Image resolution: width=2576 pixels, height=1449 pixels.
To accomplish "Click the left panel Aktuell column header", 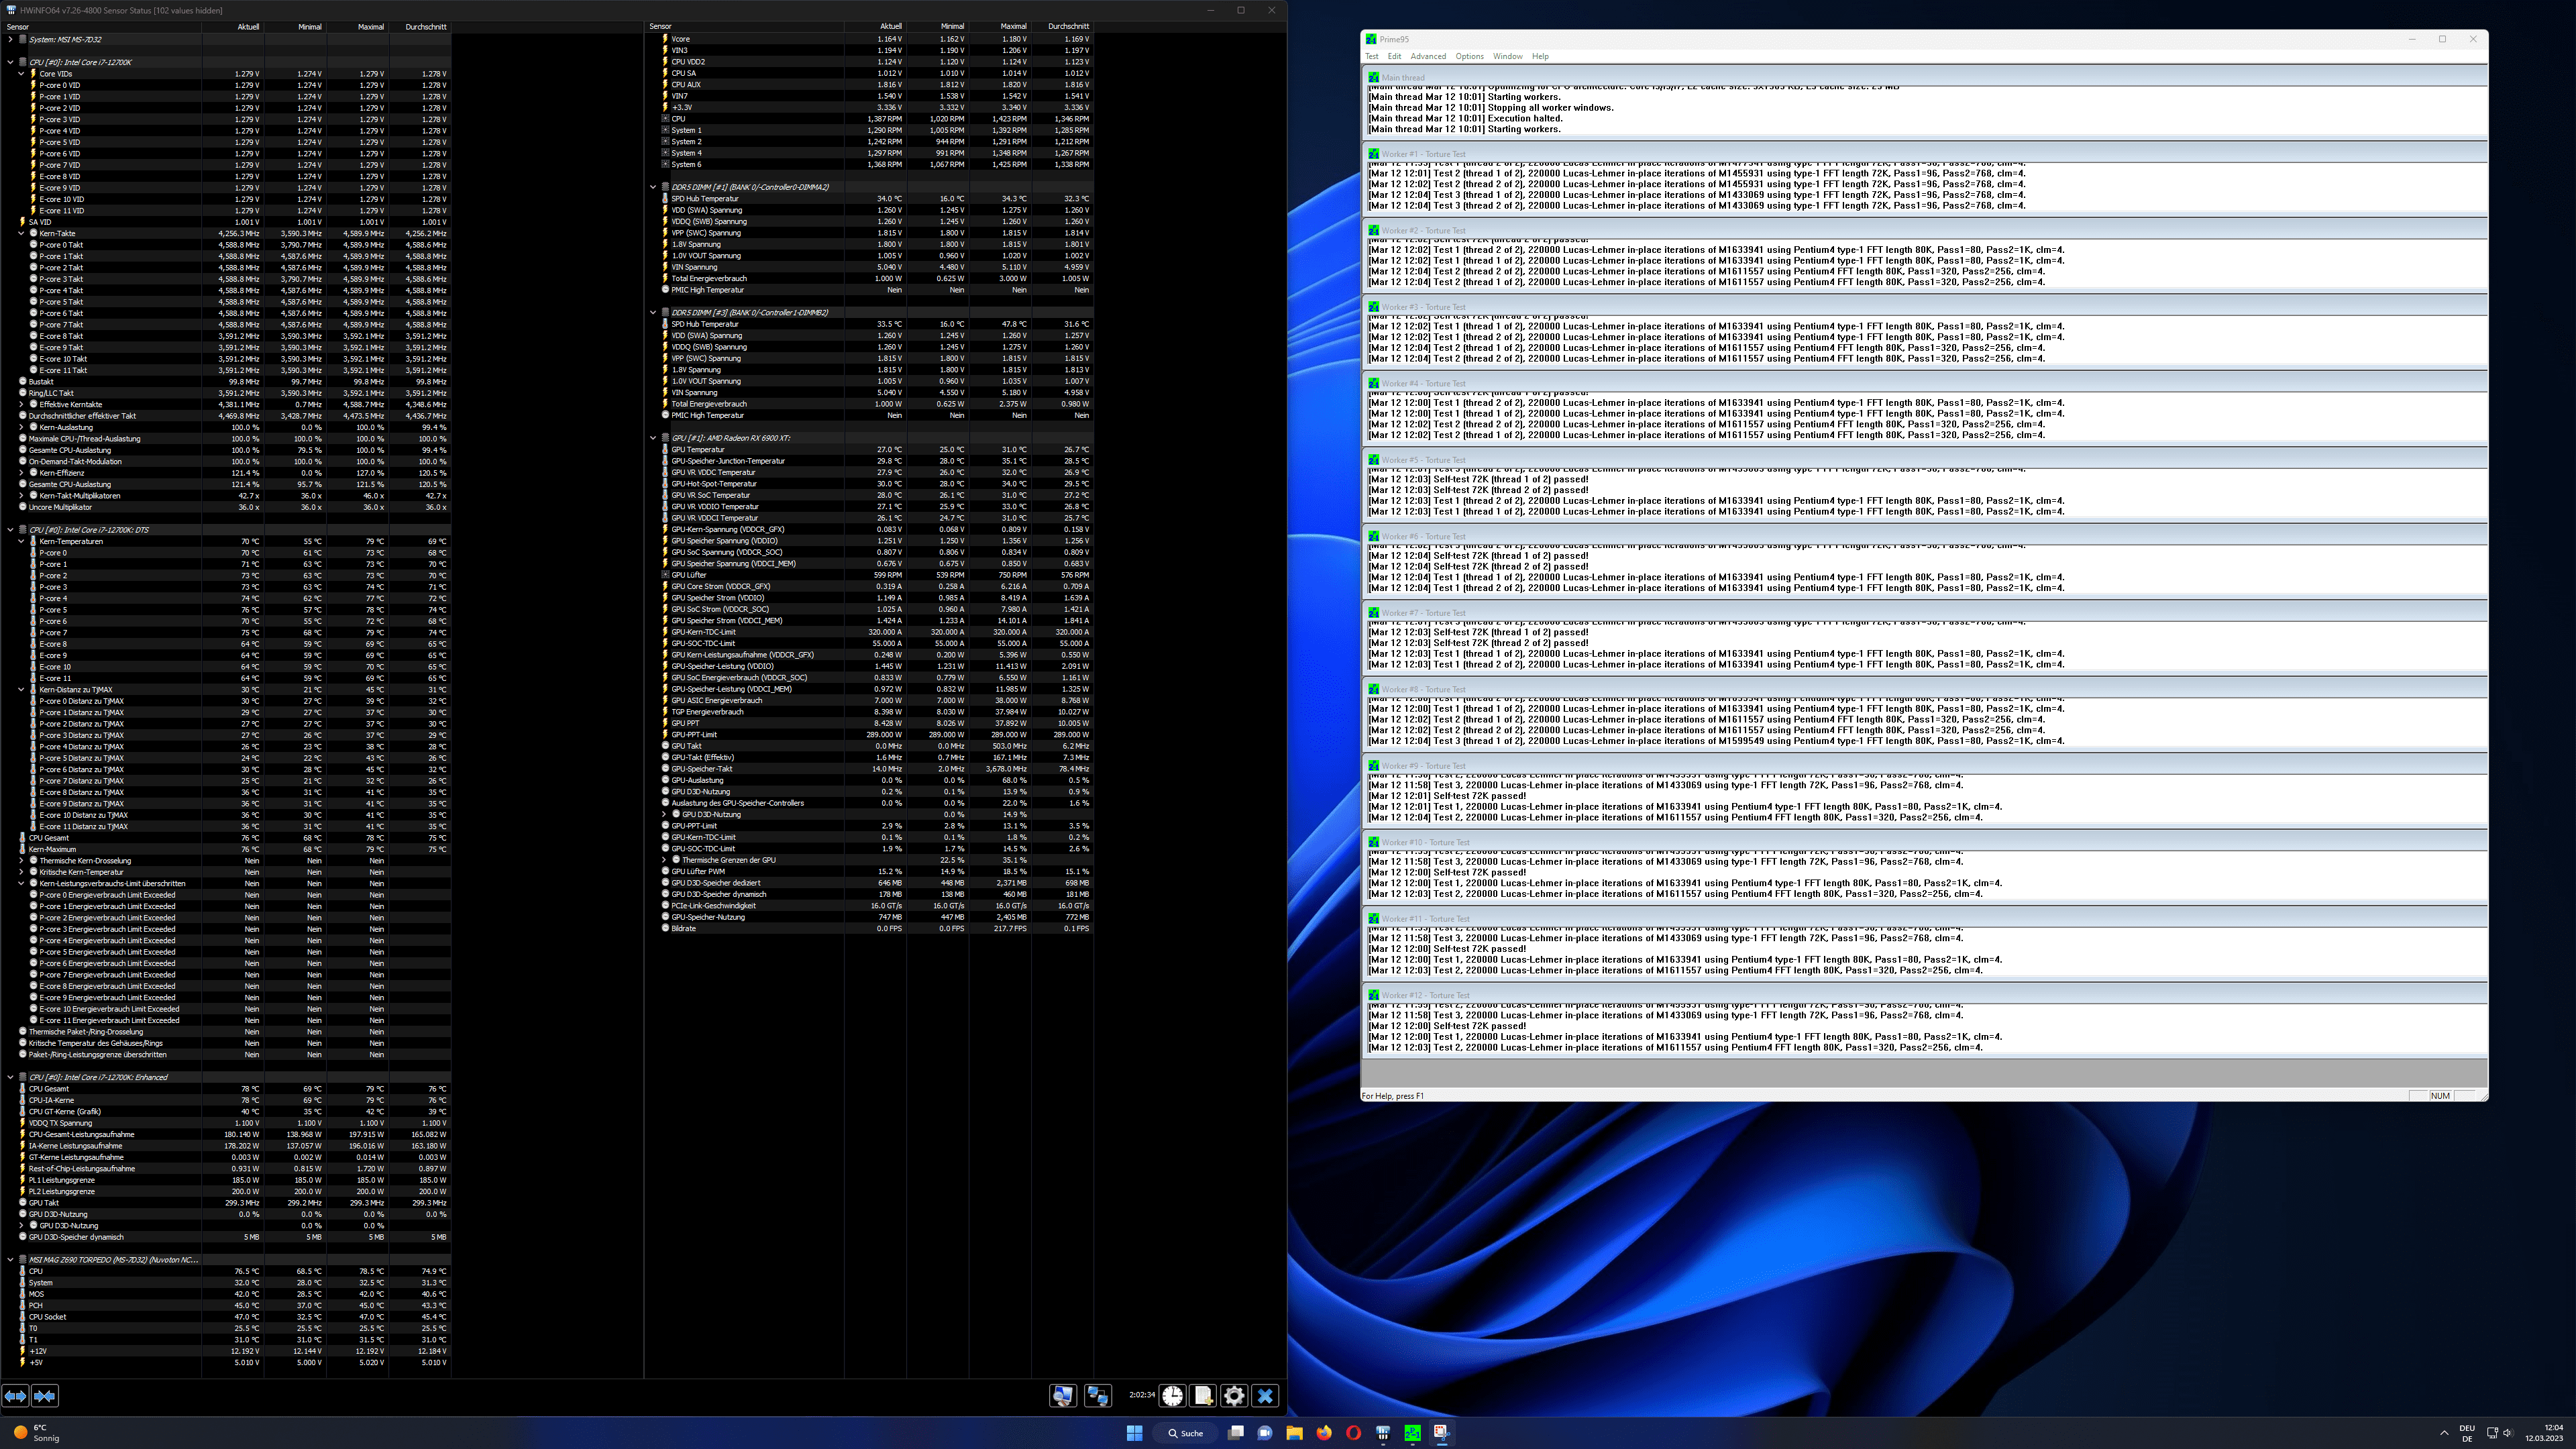I will point(233,27).
